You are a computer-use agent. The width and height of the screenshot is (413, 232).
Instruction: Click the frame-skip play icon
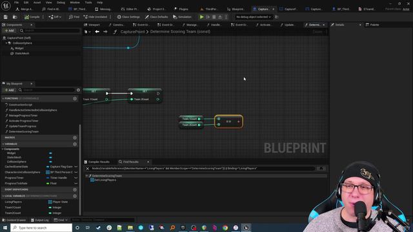[208, 17]
